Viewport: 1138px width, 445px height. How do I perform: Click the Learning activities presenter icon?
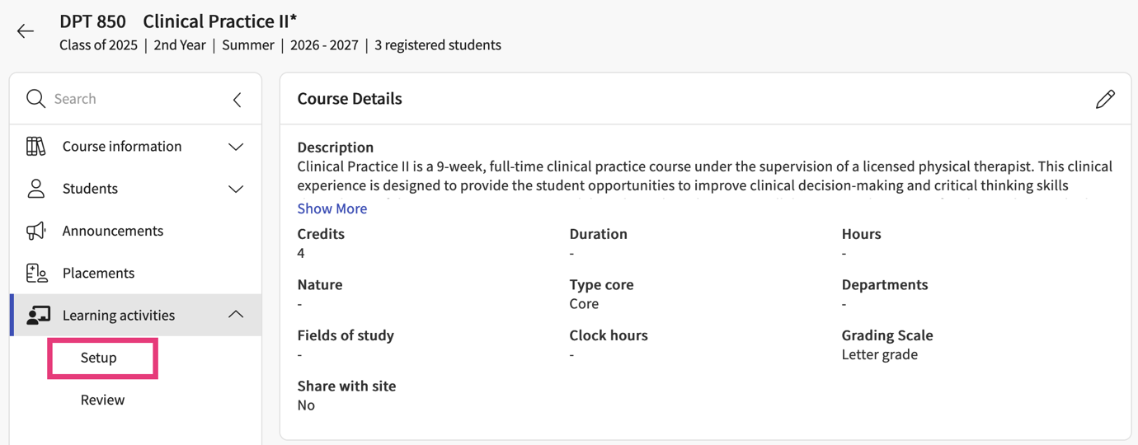coord(38,315)
